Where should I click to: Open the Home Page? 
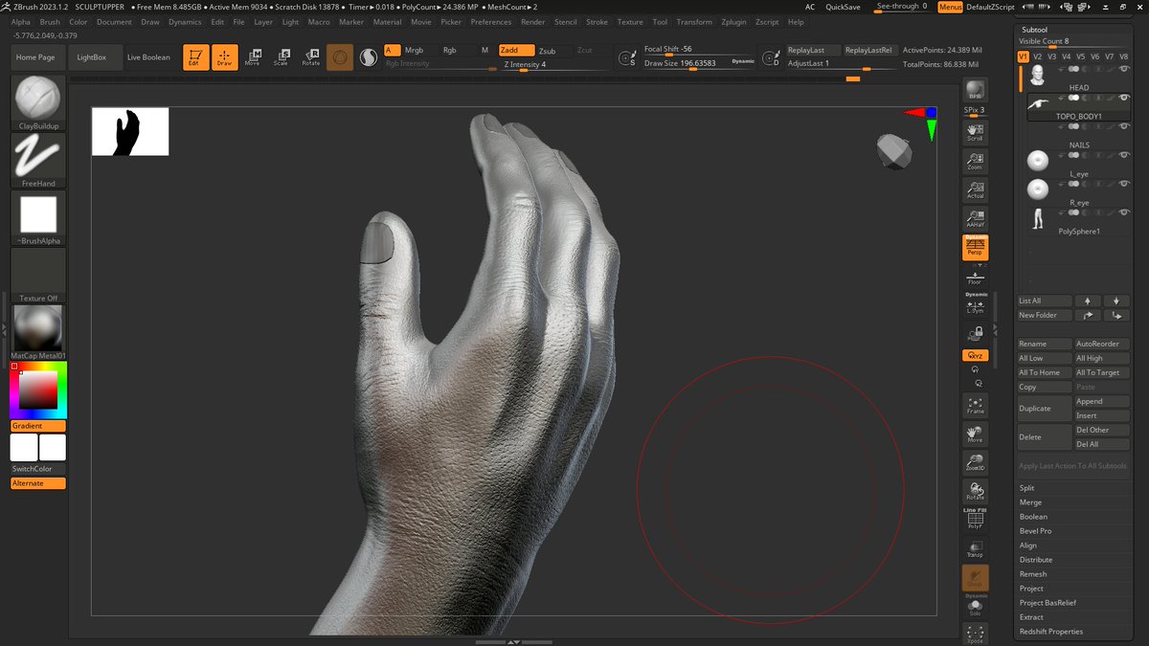coord(35,57)
